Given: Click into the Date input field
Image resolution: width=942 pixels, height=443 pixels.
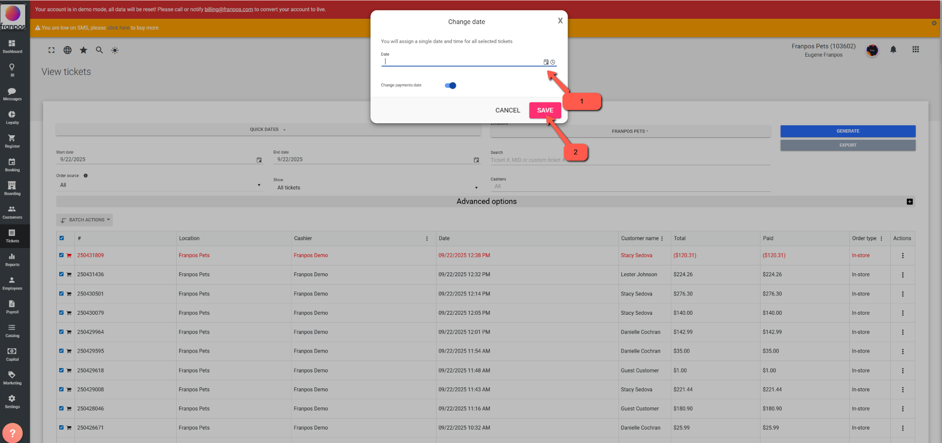Looking at the screenshot, I should click(x=461, y=62).
